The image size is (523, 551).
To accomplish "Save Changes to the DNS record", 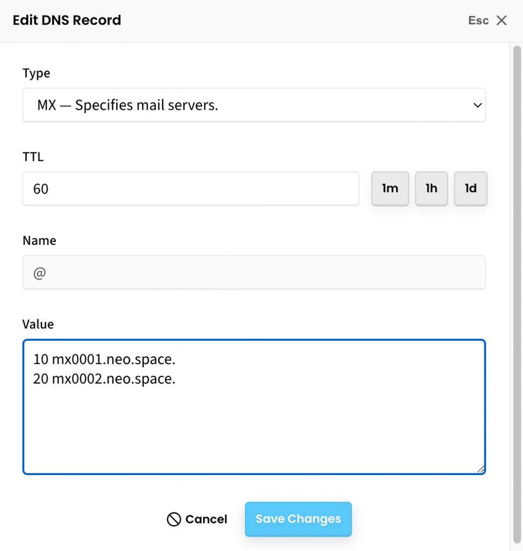I will coord(298,519).
